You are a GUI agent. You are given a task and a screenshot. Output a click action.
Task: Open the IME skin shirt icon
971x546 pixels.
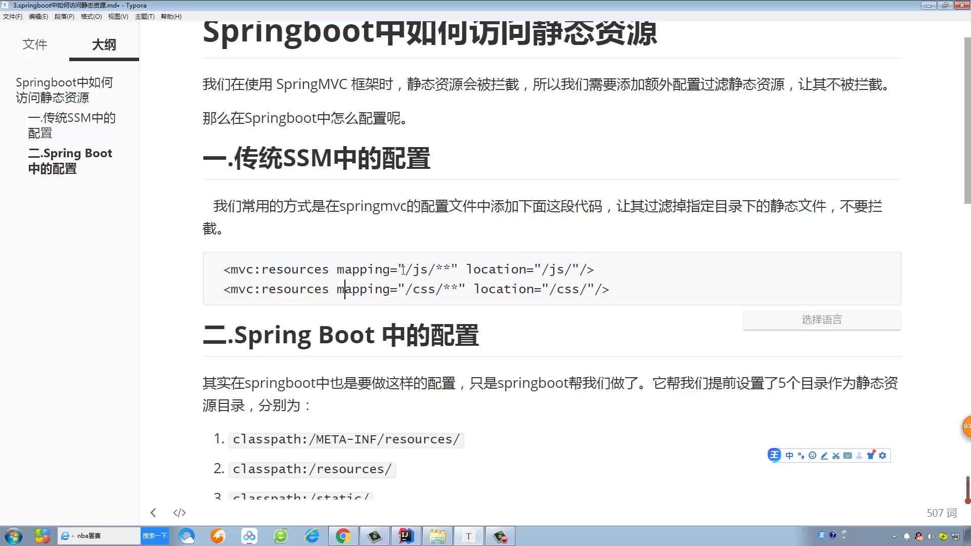click(x=871, y=455)
